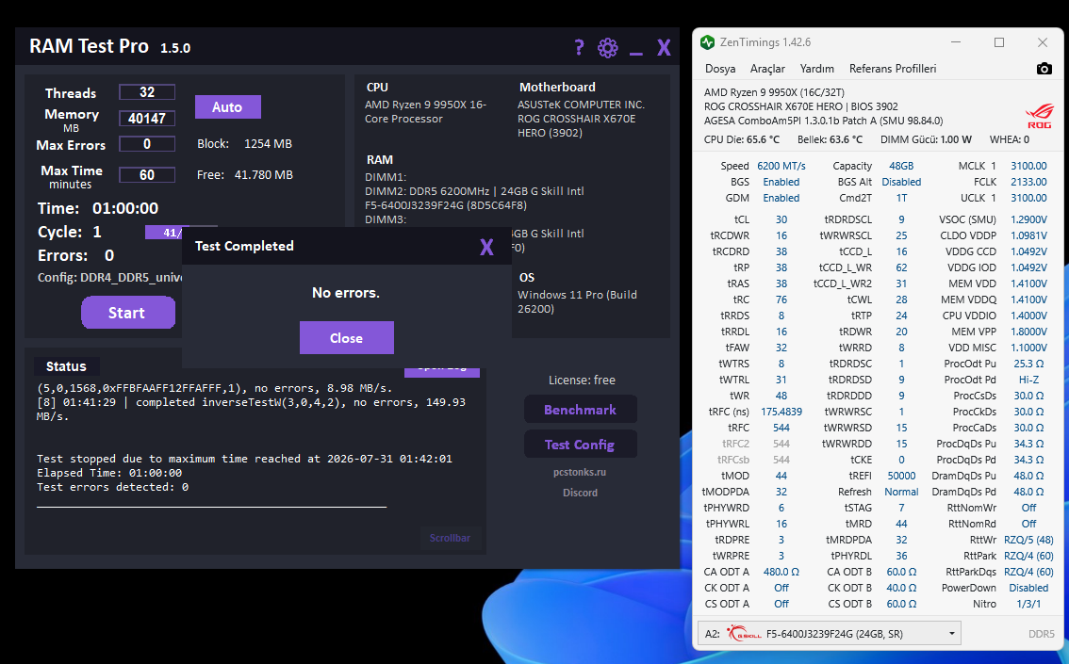Click the Status panel heading

click(x=66, y=366)
